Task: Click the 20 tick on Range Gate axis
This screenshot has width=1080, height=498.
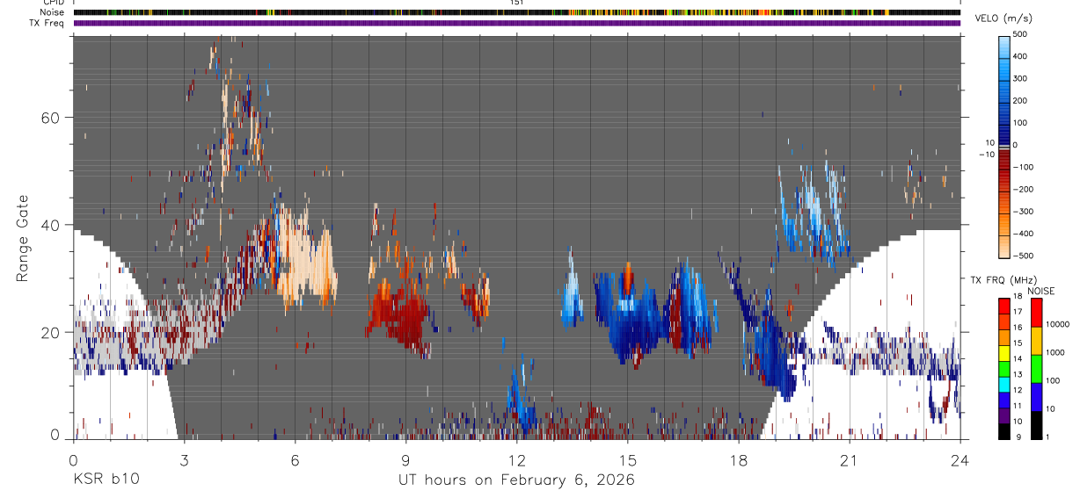Action: (x=51, y=332)
